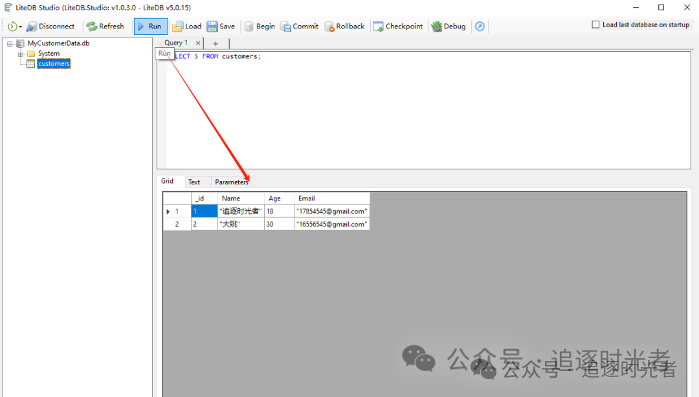Open the connect dropdown arrow
The image size is (699, 397).
coord(21,27)
